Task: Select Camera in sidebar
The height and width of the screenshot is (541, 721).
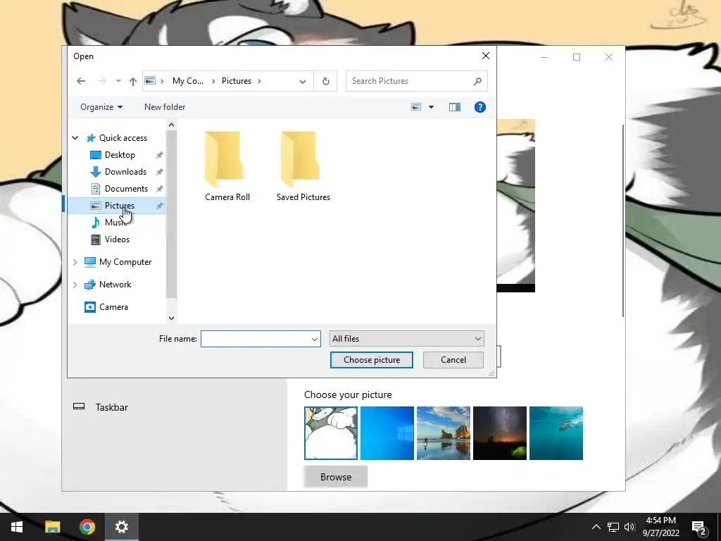Action: pos(113,307)
